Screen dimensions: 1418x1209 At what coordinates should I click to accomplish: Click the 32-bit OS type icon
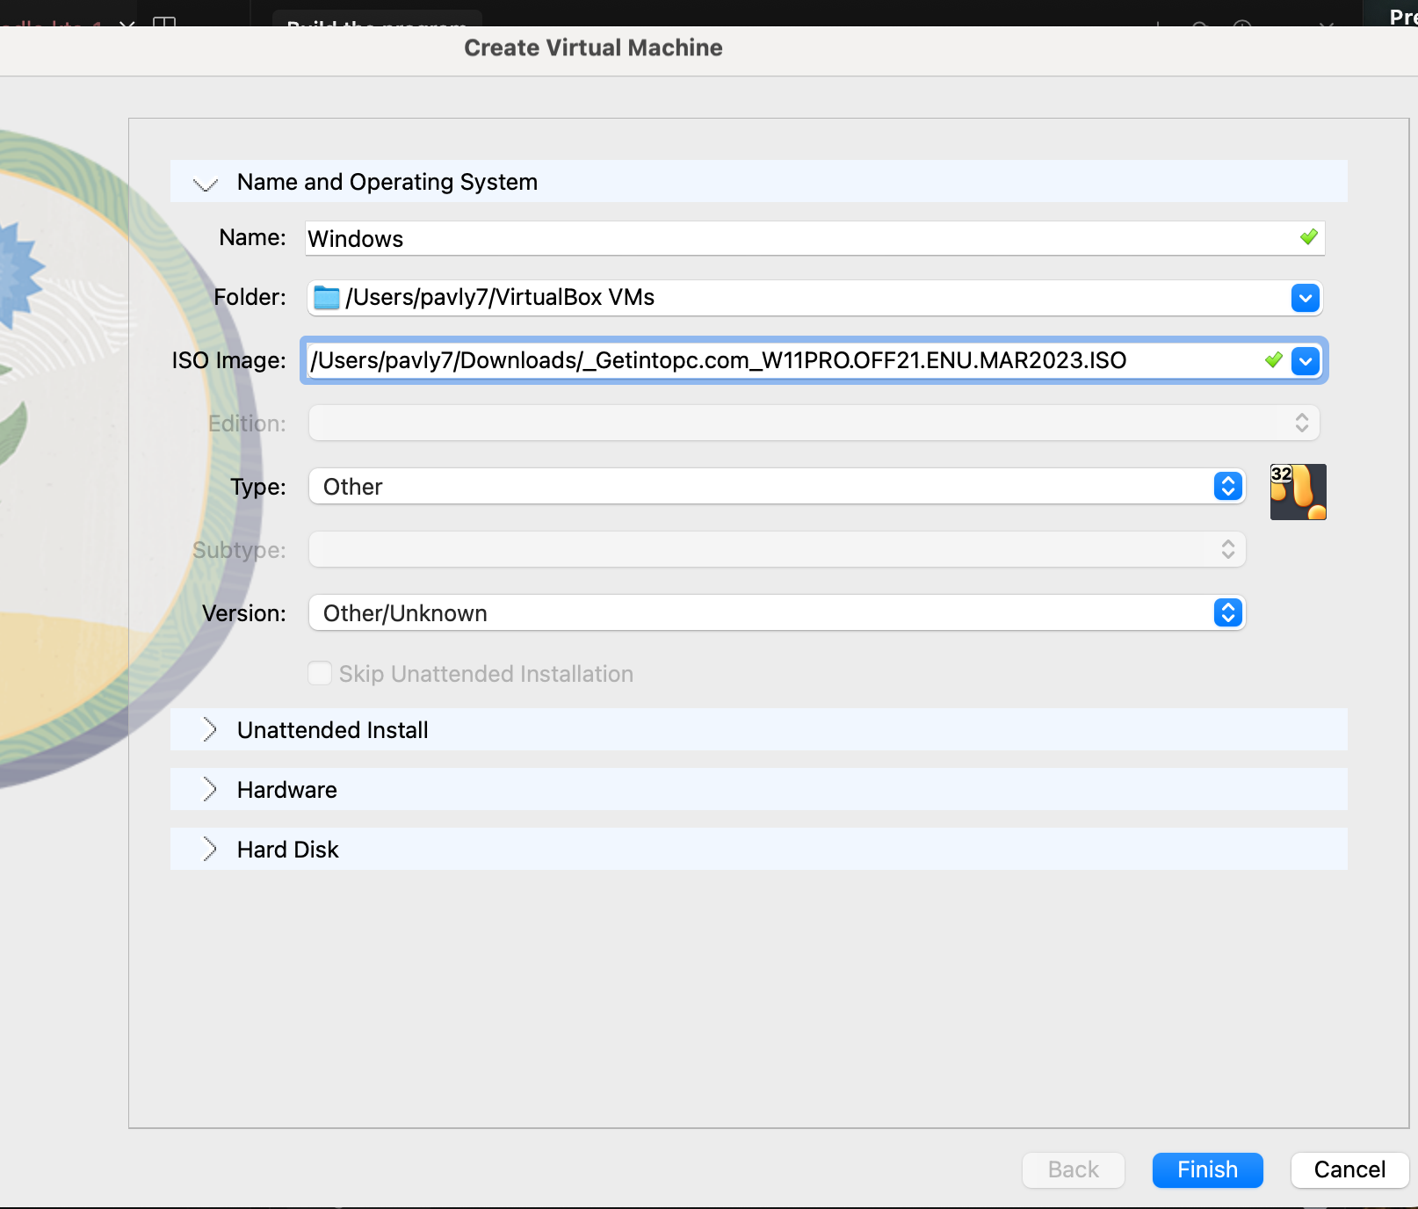tap(1298, 492)
